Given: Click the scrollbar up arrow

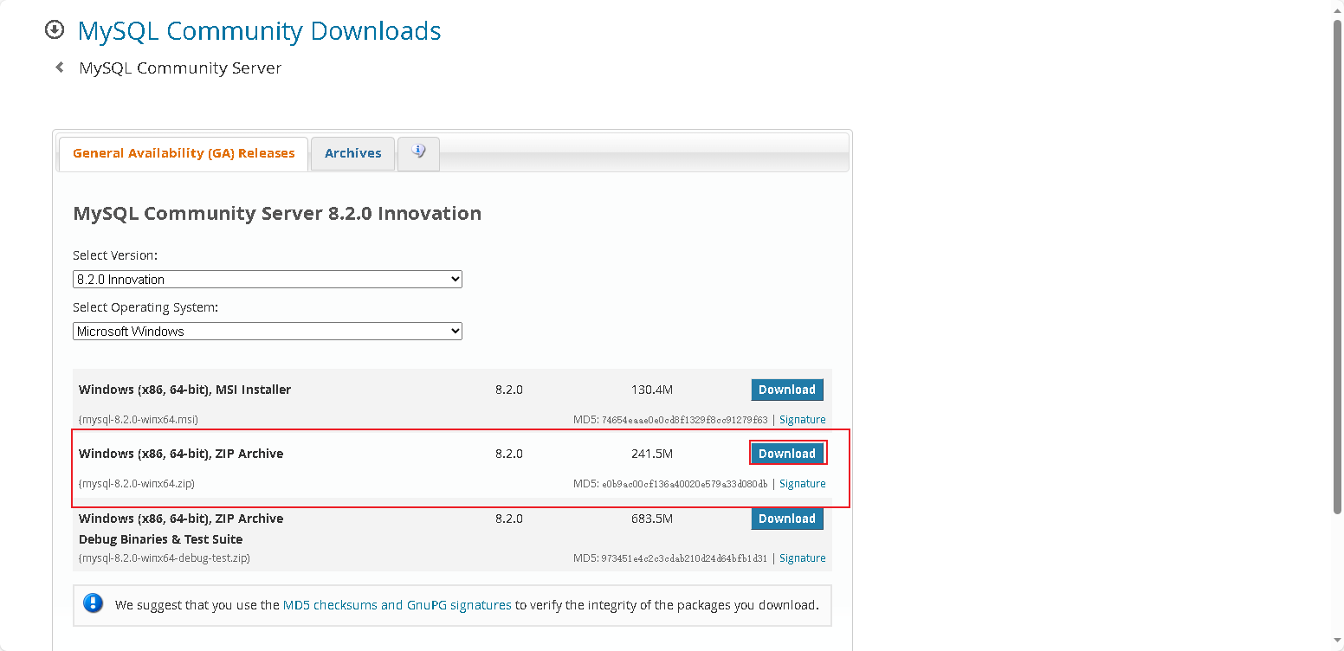Looking at the screenshot, I should 1337,7.
